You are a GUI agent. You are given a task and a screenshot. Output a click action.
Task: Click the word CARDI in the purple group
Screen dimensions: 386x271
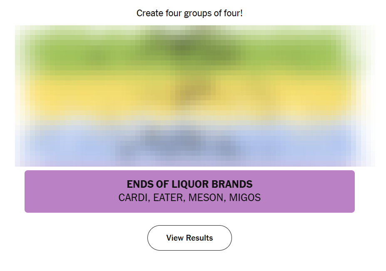[x=133, y=198]
